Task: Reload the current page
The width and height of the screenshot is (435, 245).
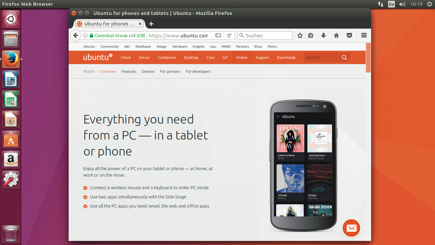Action: [x=229, y=35]
